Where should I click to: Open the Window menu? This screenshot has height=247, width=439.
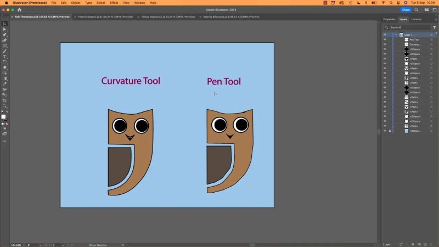coord(140,3)
